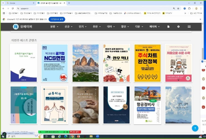206x139 pixels.
Task: Open the apps grid icon in bookmarks bar
Action: pos(4,13)
